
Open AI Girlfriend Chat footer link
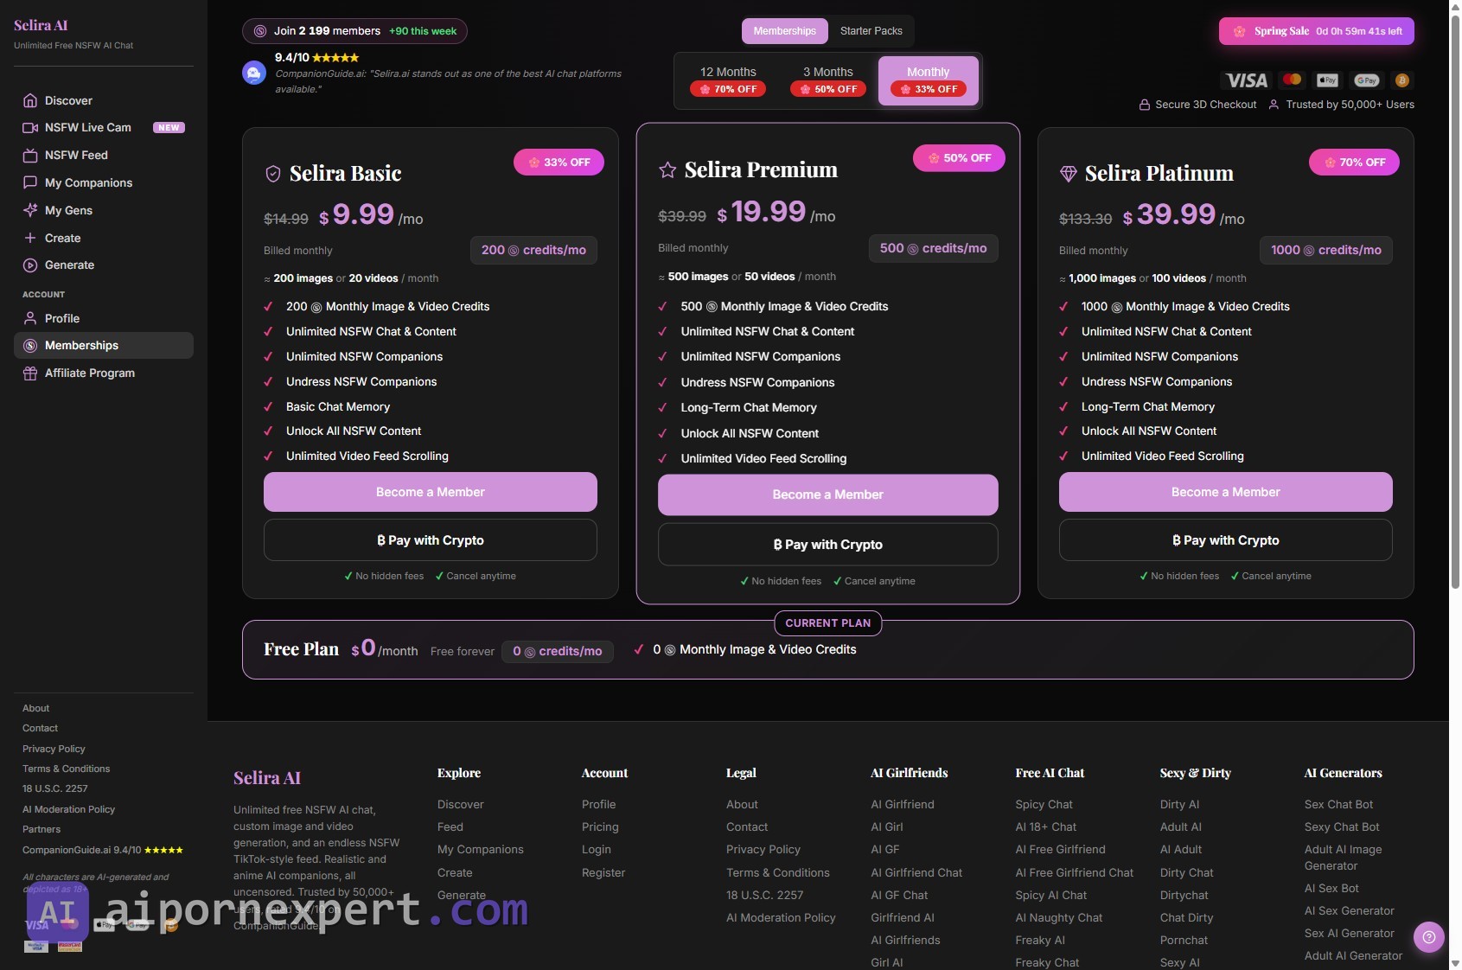point(916,873)
